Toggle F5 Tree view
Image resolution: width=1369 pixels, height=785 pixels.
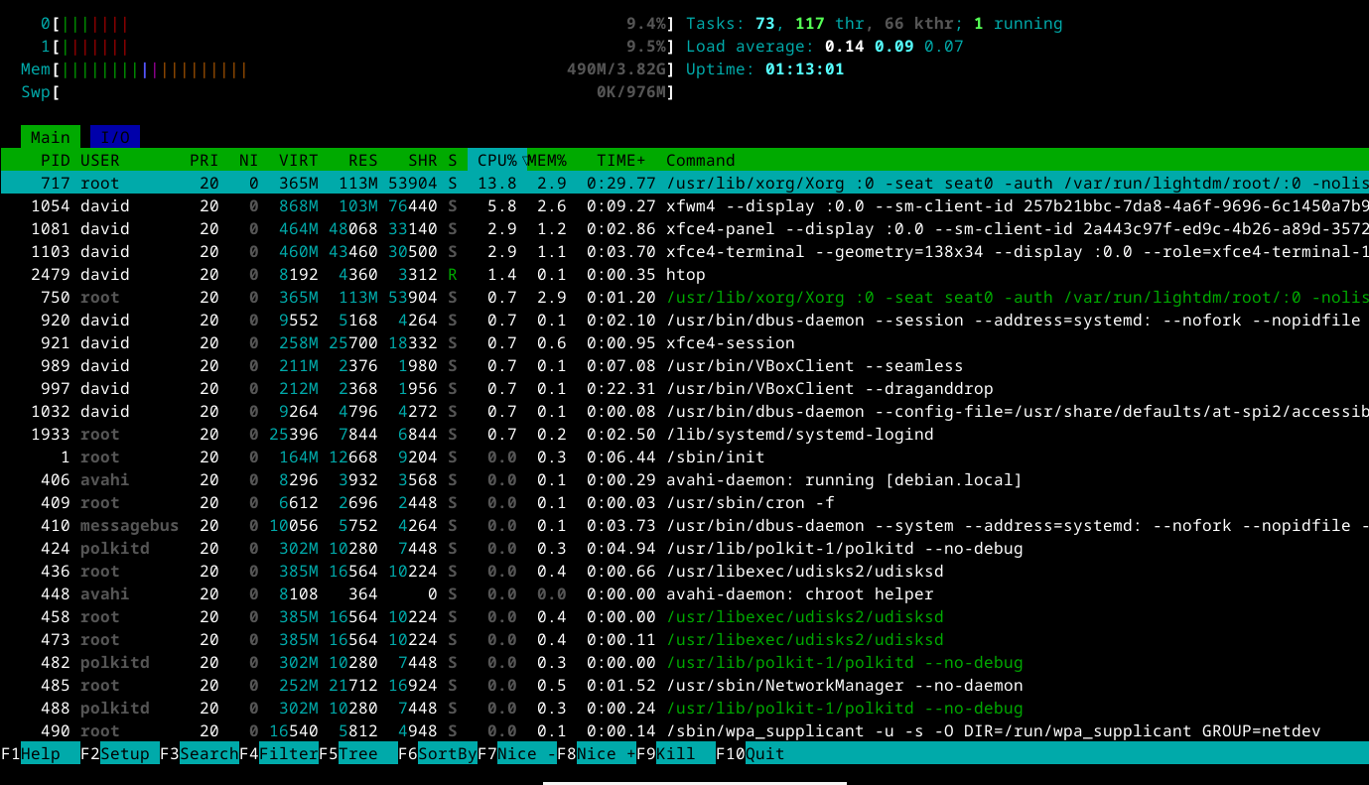click(358, 753)
